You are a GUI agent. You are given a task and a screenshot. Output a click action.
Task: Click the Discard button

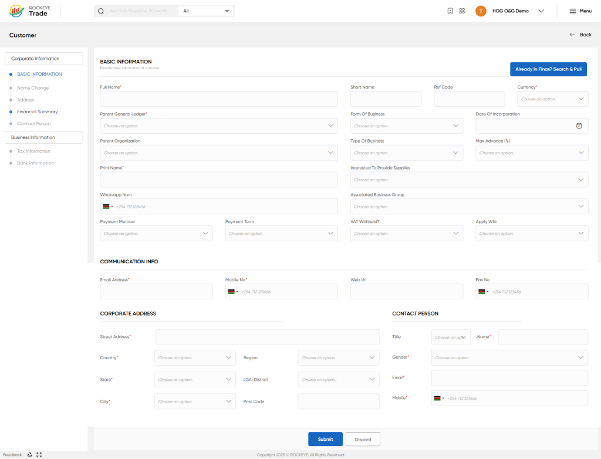pos(363,439)
